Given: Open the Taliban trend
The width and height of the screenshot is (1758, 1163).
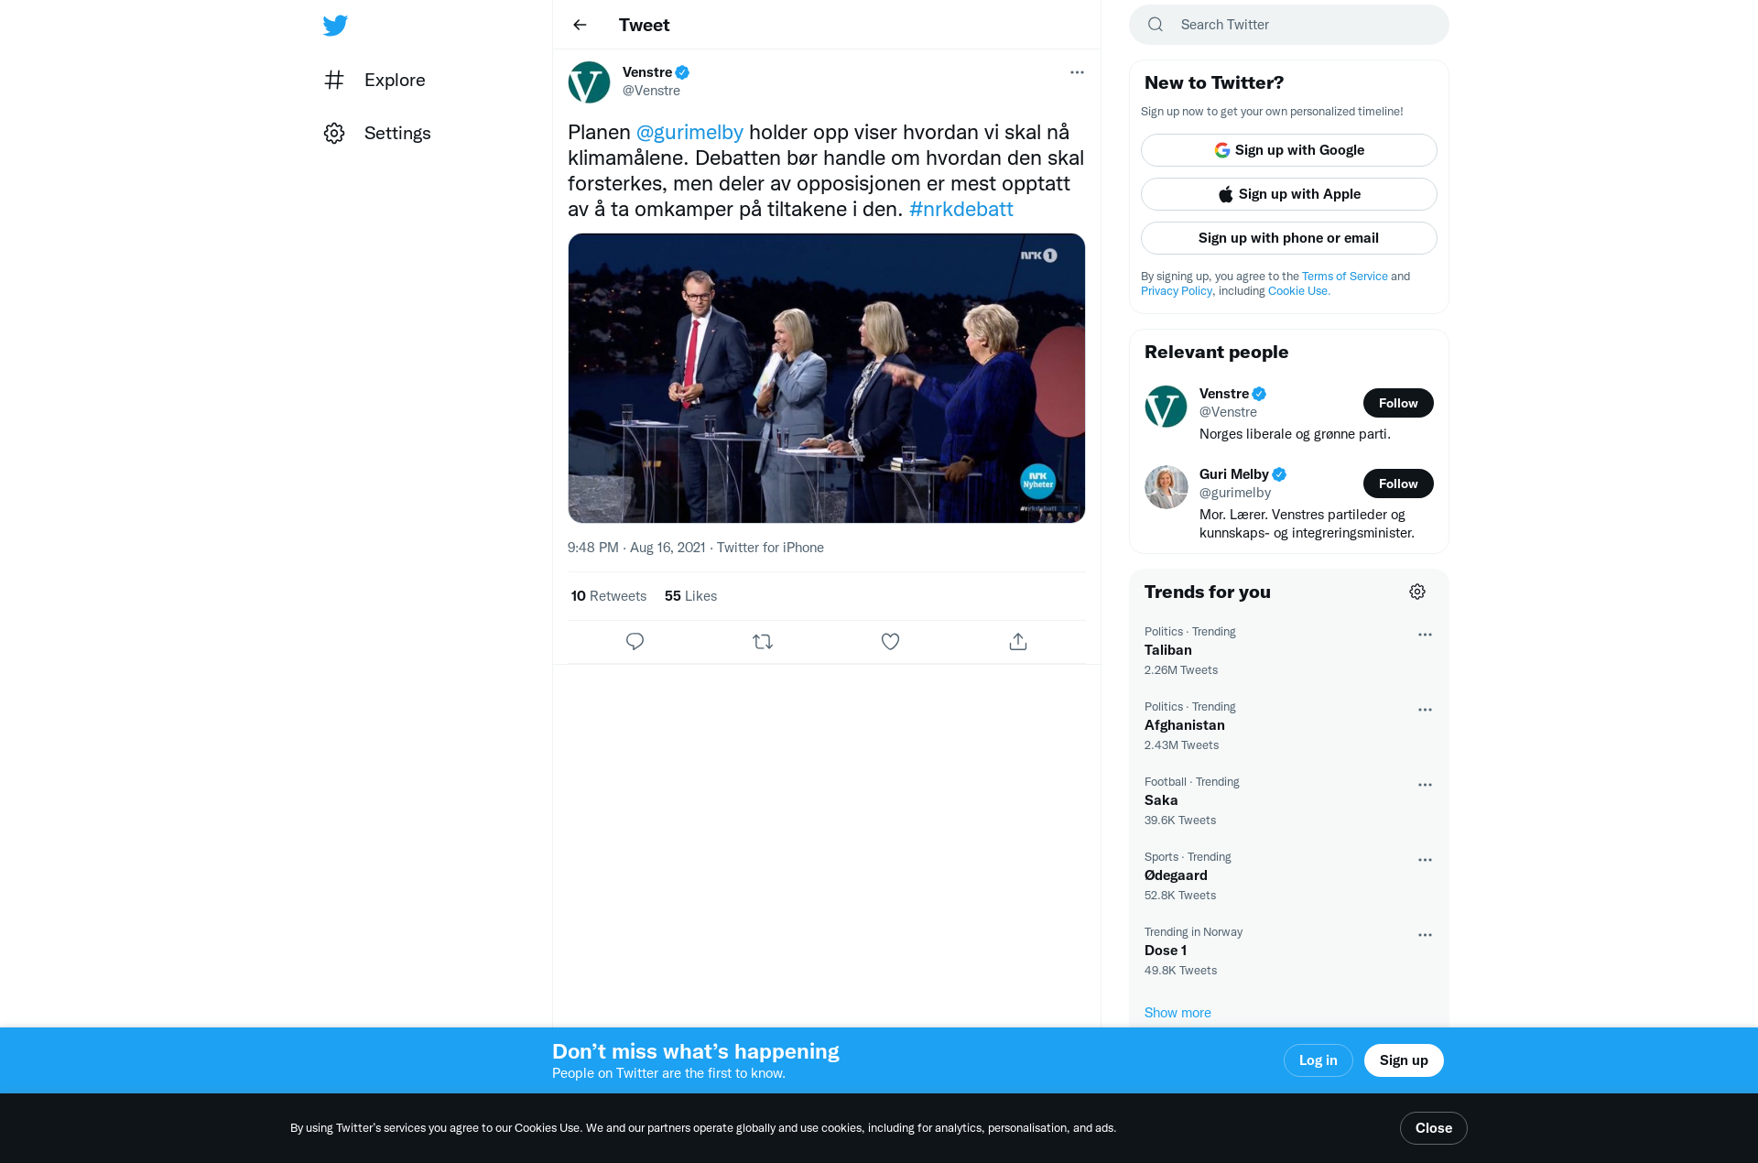Looking at the screenshot, I should tap(1288, 651).
